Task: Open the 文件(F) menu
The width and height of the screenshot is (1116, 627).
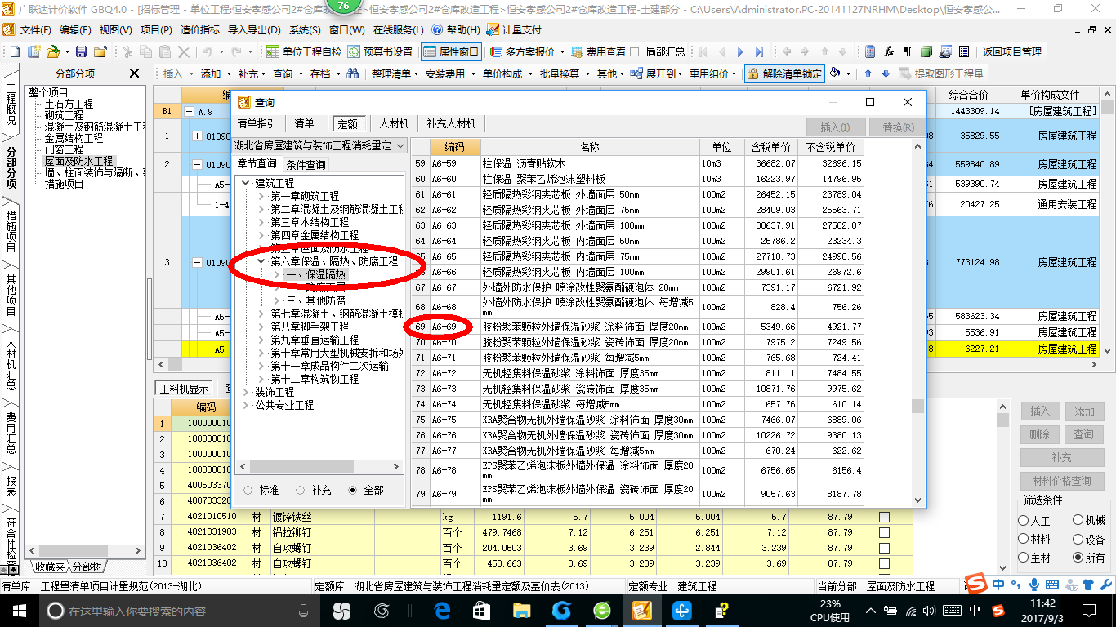Action: [x=35, y=30]
